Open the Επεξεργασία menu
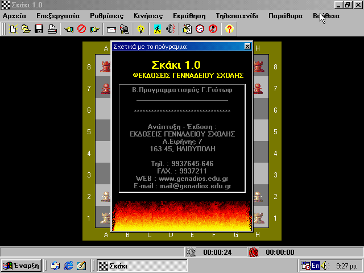The width and height of the screenshot is (364, 273). pos(58,16)
